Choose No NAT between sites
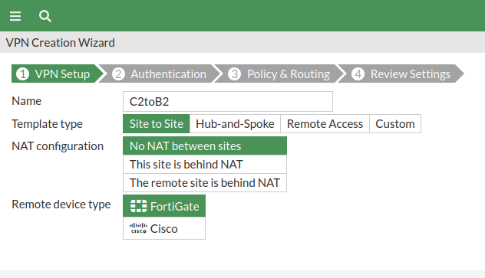Screen dimensions: 485x278 205,146
